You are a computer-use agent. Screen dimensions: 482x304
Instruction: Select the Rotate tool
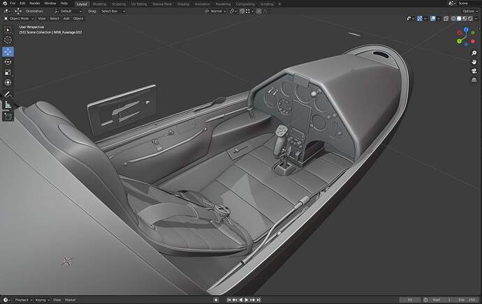tap(8, 62)
